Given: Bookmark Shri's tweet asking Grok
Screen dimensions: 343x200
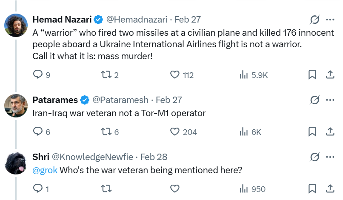Looking at the screenshot, I should [312, 189].
